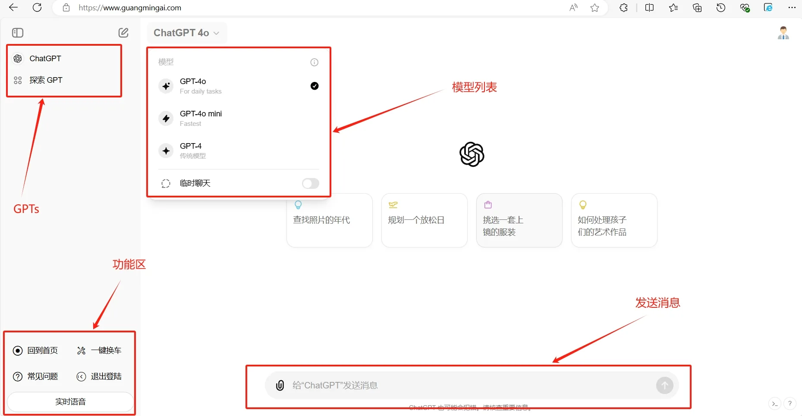The height and width of the screenshot is (416, 802).
Task: Click the browser address bar URL
Action: 130,8
